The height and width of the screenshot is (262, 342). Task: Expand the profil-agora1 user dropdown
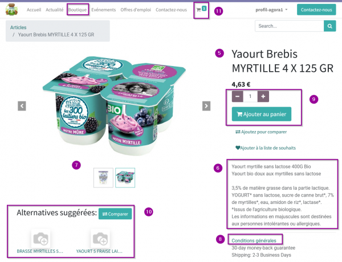pos(271,10)
